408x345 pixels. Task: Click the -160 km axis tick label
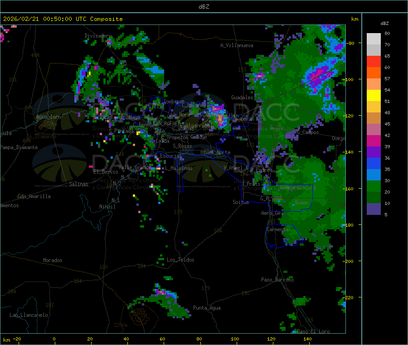349,189
